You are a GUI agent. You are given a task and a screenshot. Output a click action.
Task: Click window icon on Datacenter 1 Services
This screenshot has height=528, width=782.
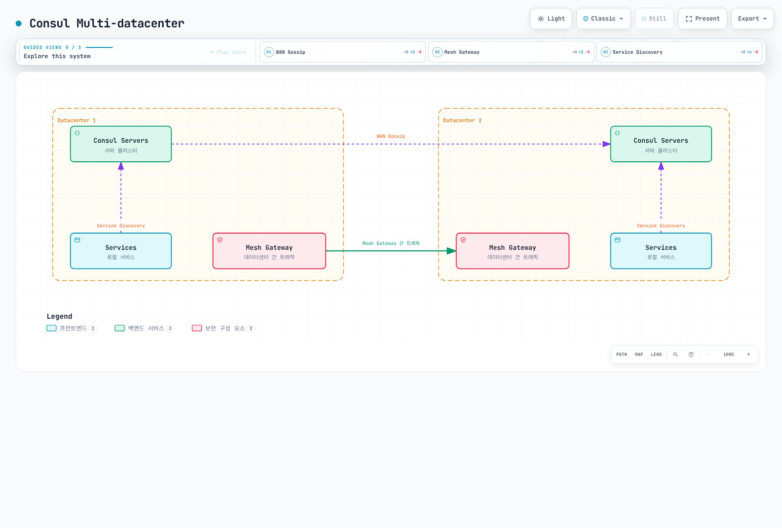(77, 240)
